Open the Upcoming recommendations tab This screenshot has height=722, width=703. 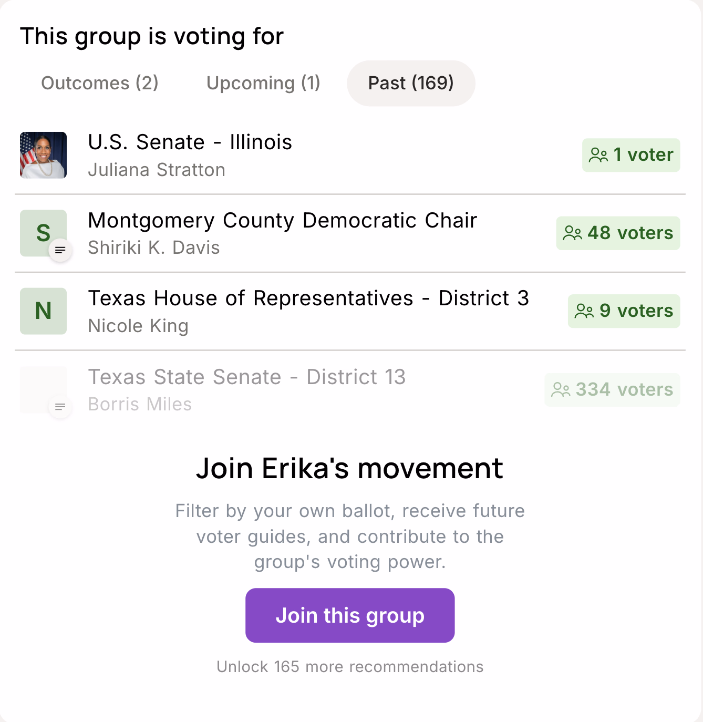pos(263,82)
